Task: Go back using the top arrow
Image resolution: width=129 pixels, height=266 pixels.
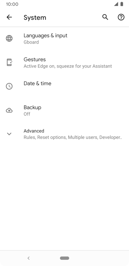Action: click(x=9, y=17)
